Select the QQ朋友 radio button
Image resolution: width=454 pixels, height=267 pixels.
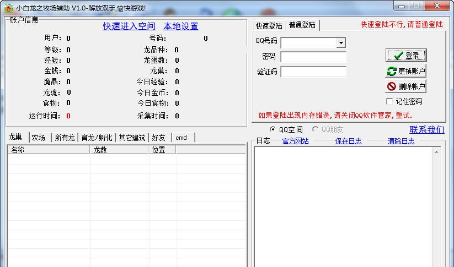pyautogui.click(x=315, y=129)
